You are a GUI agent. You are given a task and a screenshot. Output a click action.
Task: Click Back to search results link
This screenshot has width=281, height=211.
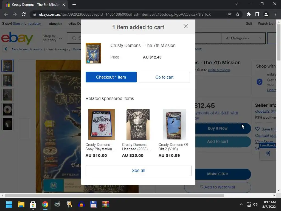tap(27, 49)
